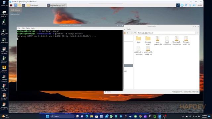Open the file manager launcher in Pi panel

[20, 5]
